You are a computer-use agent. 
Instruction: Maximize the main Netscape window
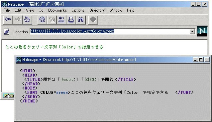(x=198, y=4)
